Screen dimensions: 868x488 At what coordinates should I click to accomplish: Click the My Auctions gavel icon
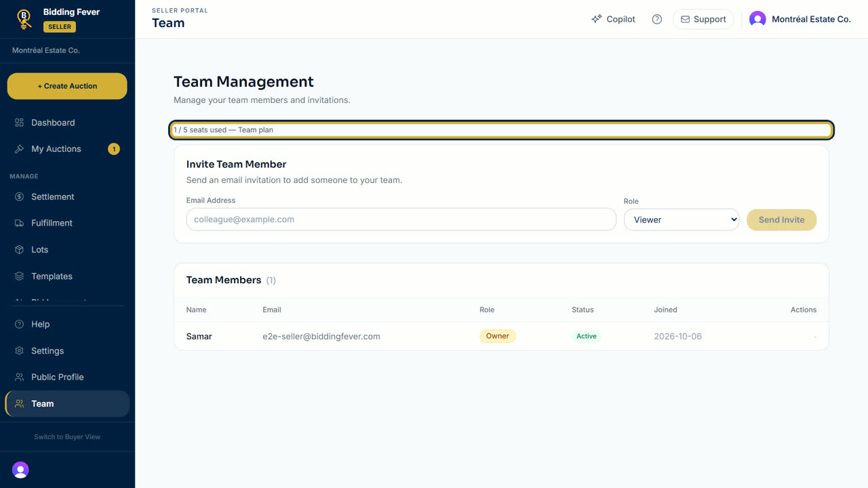[x=19, y=149]
